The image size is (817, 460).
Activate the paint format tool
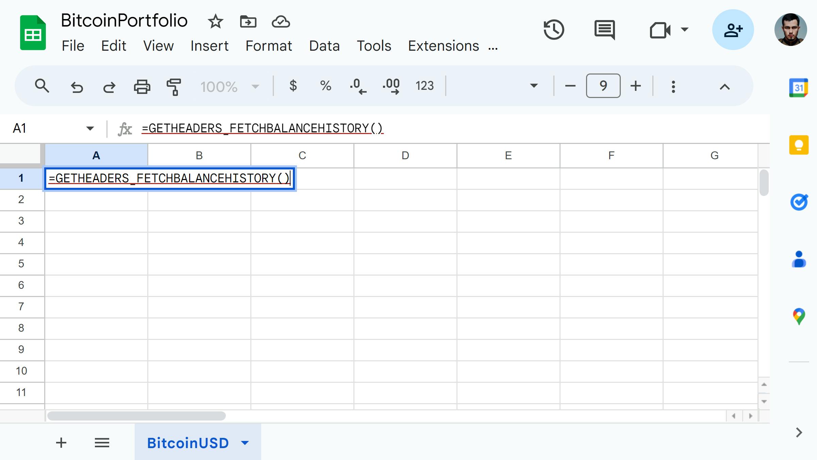click(x=174, y=87)
